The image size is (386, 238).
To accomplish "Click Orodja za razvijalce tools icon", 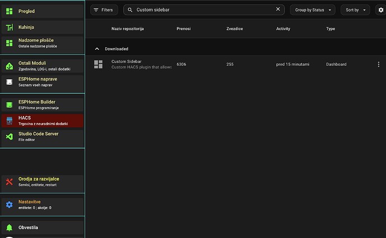I will pos(10,182).
